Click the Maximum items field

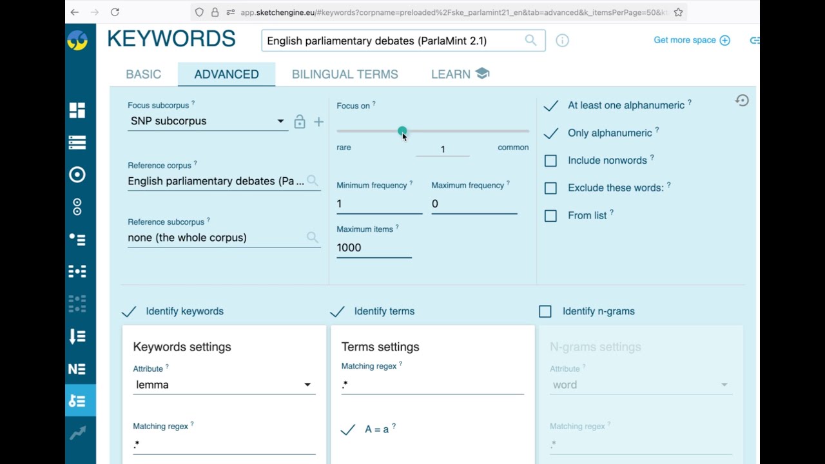pyautogui.click(x=374, y=247)
